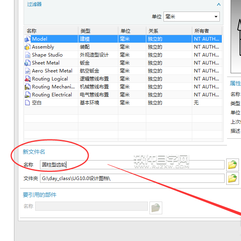
Task: Sort templates by 关系 column header
Action: pyautogui.click(x=169, y=31)
